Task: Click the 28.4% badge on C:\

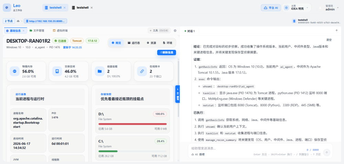Action: (x=161, y=141)
